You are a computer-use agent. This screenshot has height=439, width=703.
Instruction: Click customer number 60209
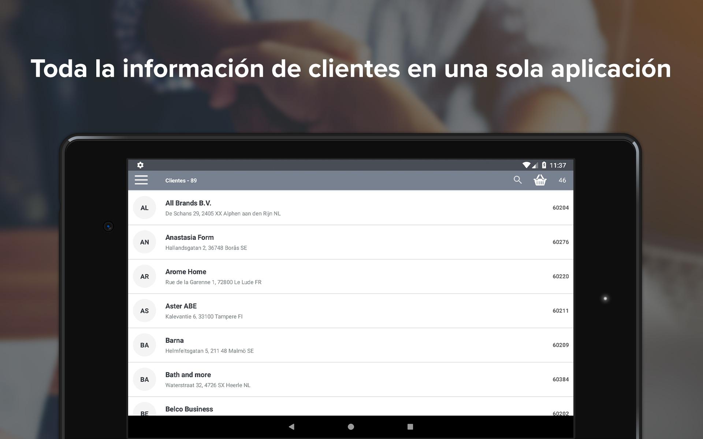pyautogui.click(x=561, y=345)
